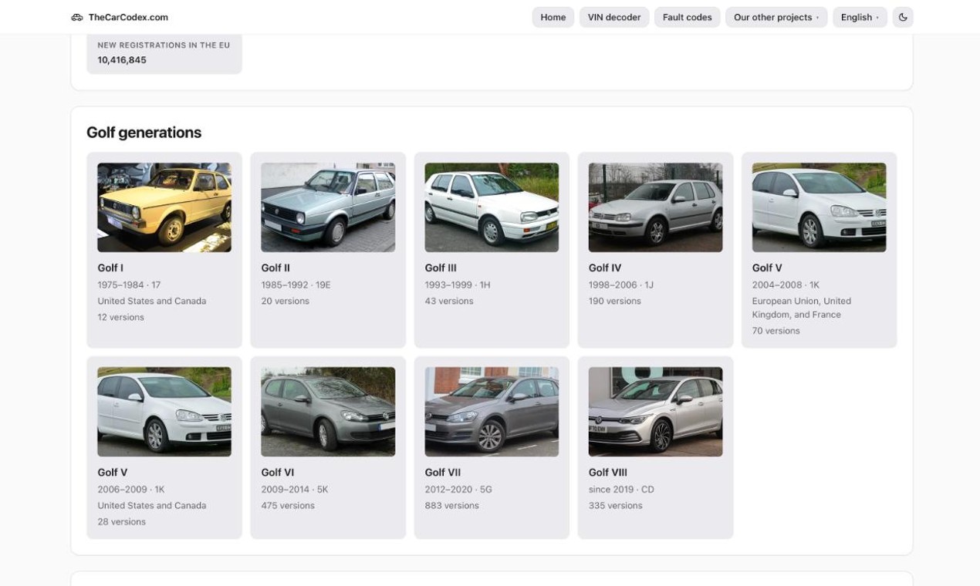Open the Golf II car photo
Screen dimensions: 980x586
328,207
